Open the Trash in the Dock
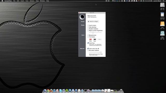The image size is (166, 93). tap(121, 90)
